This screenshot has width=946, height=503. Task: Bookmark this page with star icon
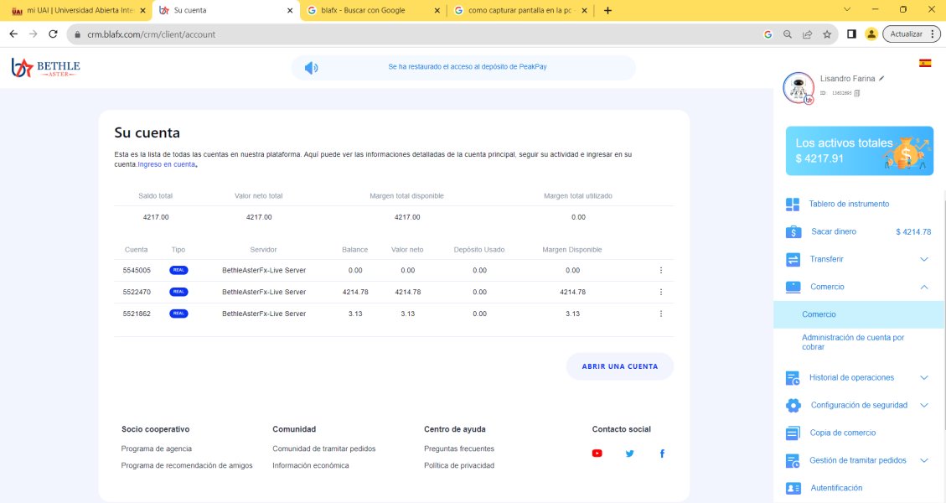(x=827, y=34)
